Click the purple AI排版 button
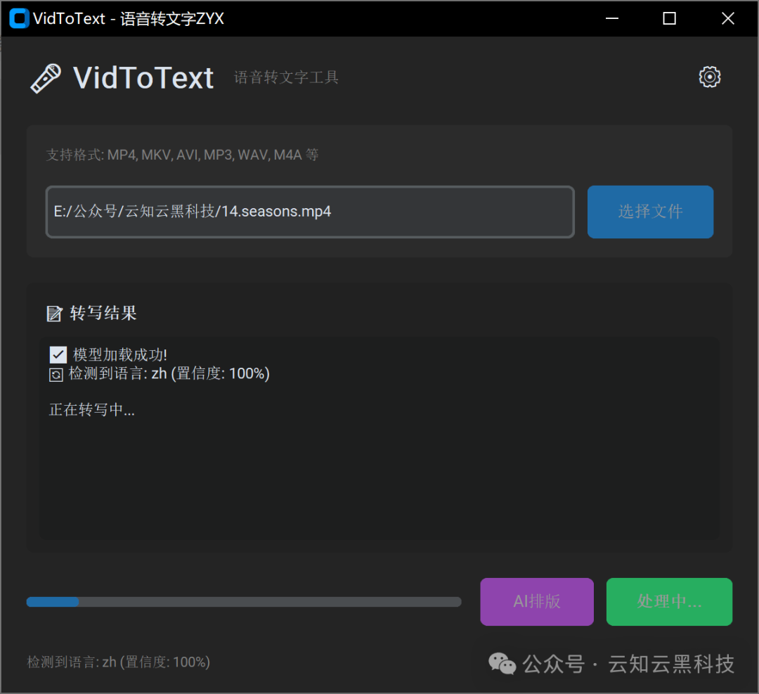 click(x=537, y=601)
